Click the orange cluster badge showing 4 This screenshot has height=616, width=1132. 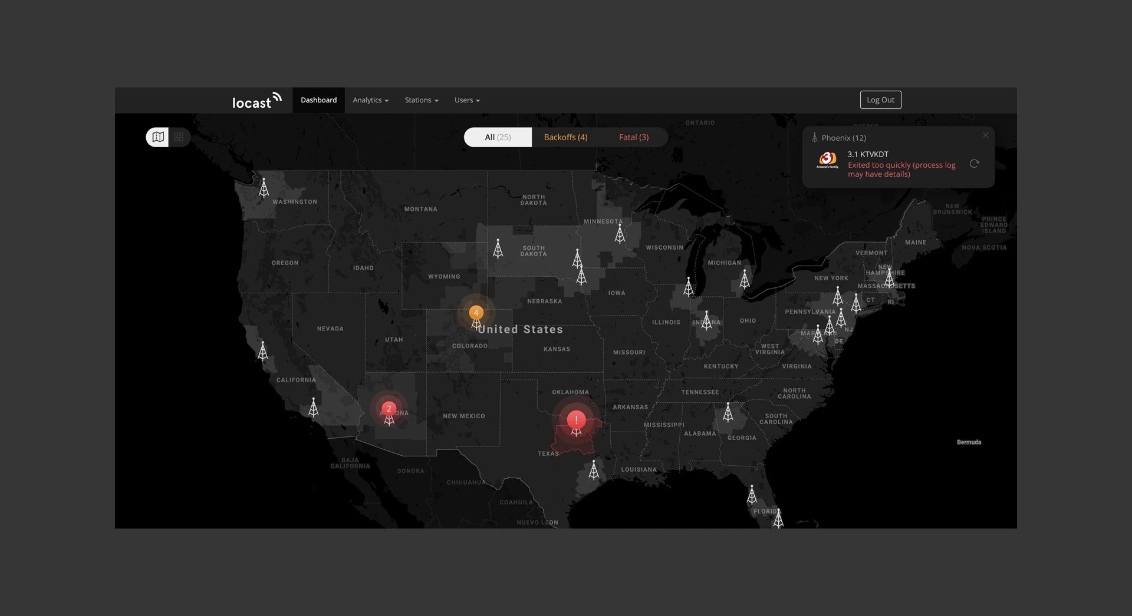point(476,312)
